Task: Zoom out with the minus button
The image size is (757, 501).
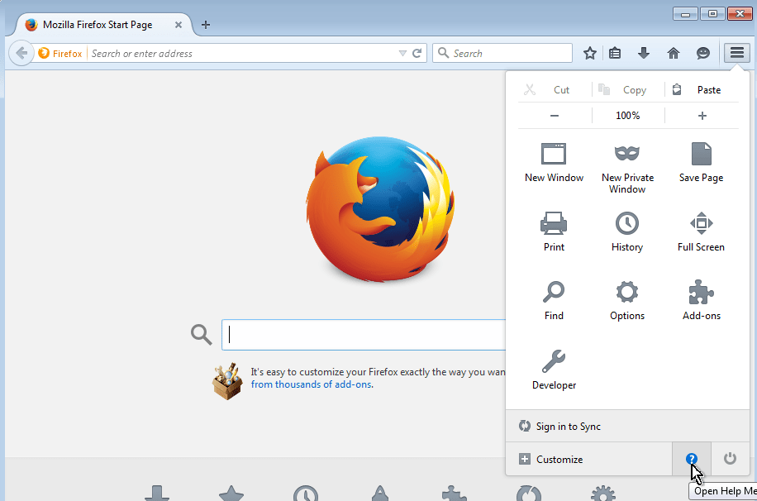Action: (x=555, y=116)
